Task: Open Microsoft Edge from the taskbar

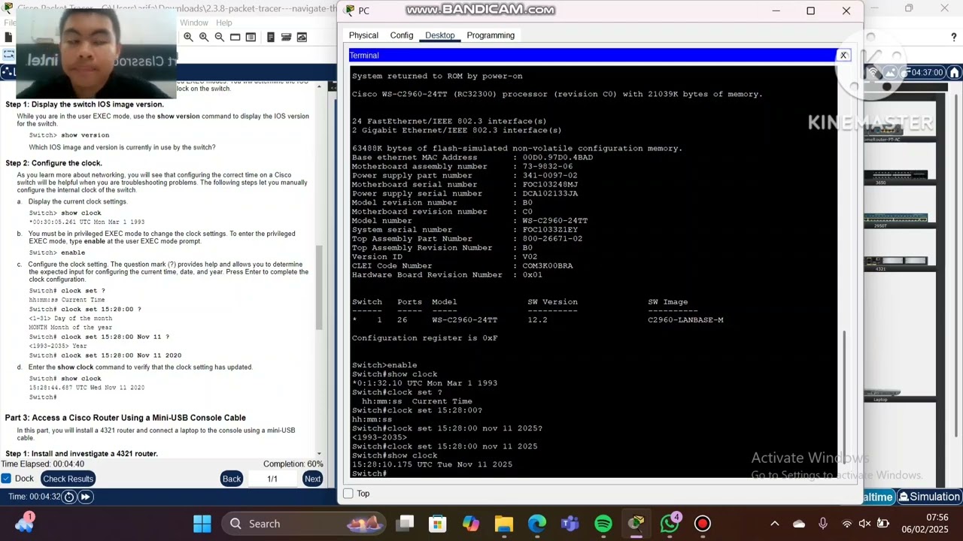Action: click(537, 524)
